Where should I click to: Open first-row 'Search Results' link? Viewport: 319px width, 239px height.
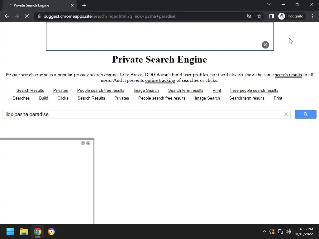[30, 91]
